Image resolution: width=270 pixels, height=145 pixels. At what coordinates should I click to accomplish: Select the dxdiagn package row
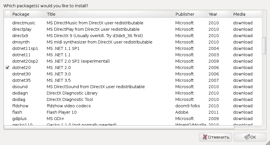(133, 93)
